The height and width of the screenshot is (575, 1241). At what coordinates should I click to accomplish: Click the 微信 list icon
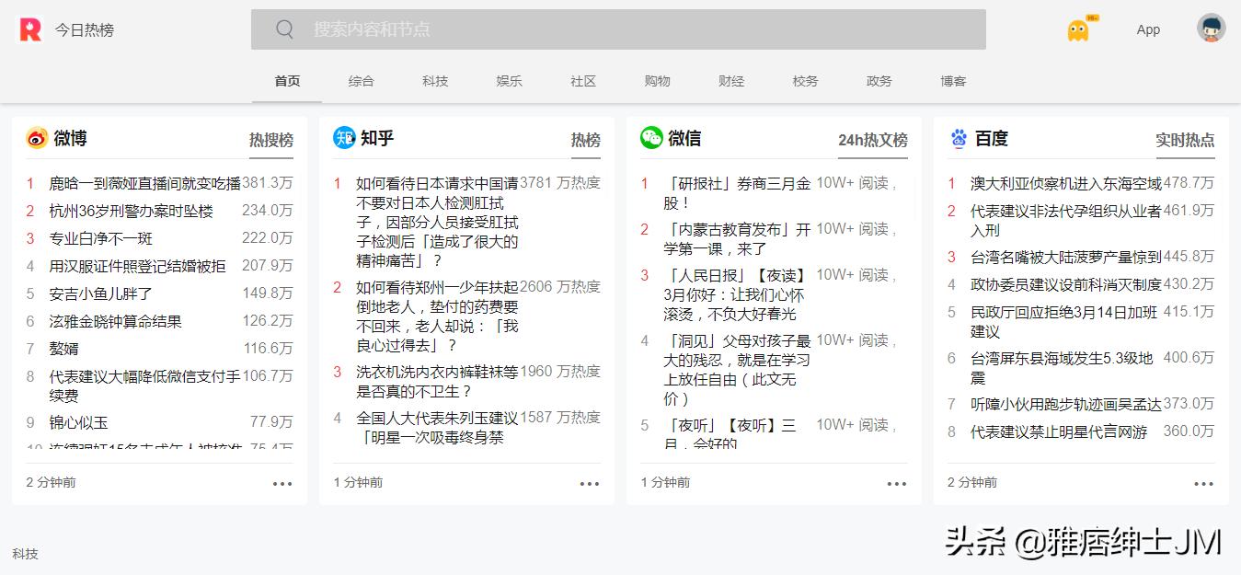pyautogui.click(x=650, y=138)
